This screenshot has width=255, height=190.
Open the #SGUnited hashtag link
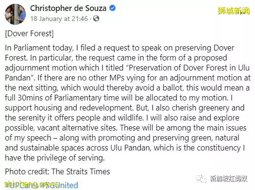(x=59, y=185)
